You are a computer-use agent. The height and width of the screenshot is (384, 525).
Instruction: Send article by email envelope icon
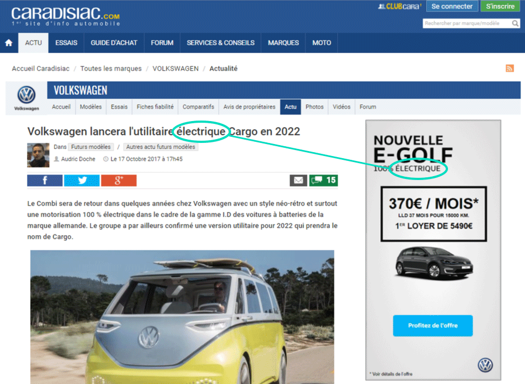(x=298, y=181)
